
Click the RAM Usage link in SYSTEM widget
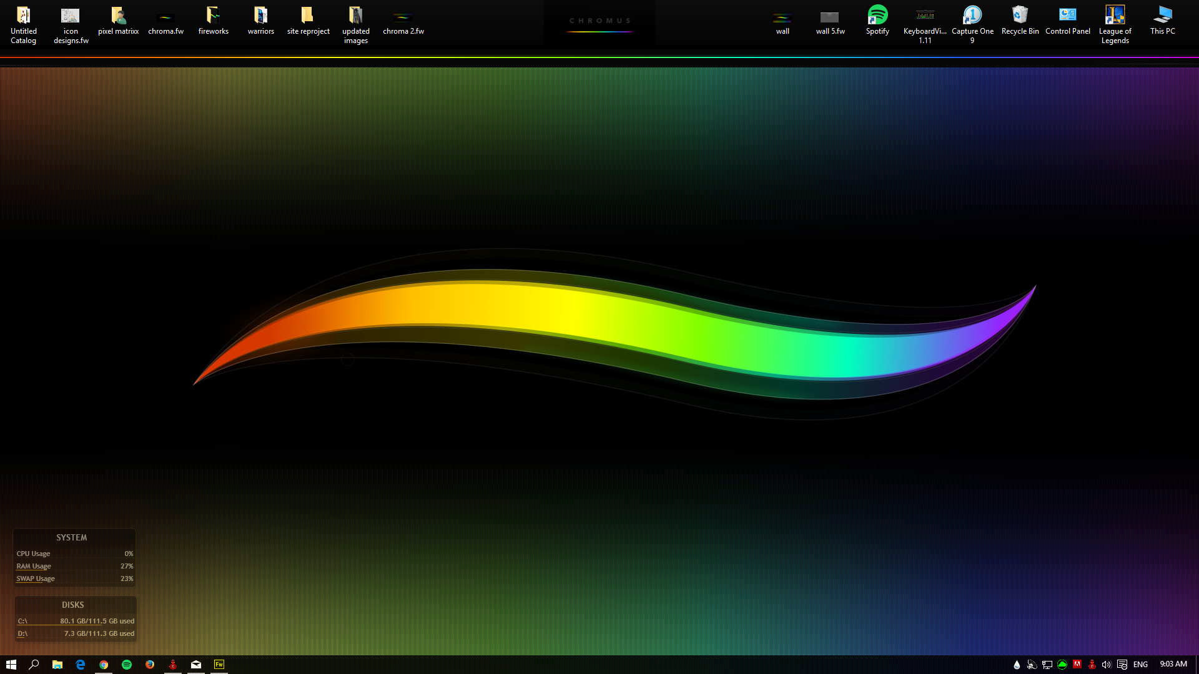[x=34, y=566]
